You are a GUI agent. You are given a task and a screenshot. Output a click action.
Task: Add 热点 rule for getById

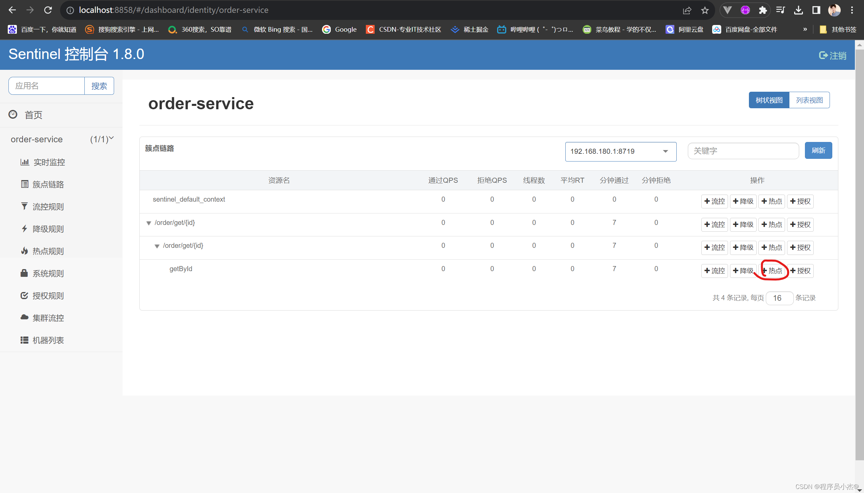[x=772, y=271]
